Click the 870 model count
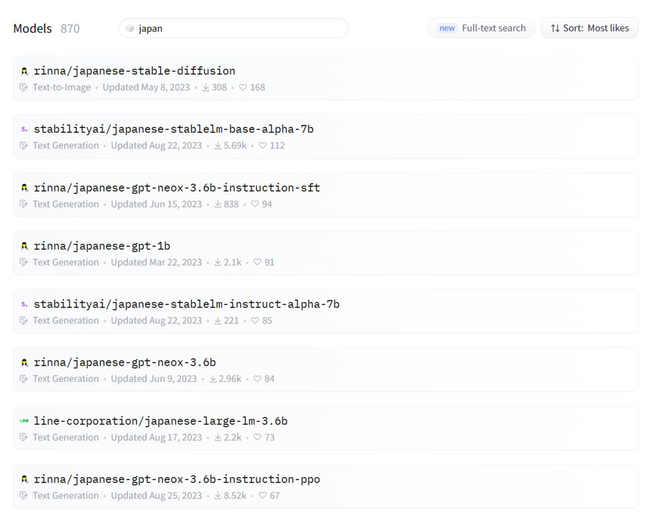The height and width of the screenshot is (518, 660). [x=70, y=28]
